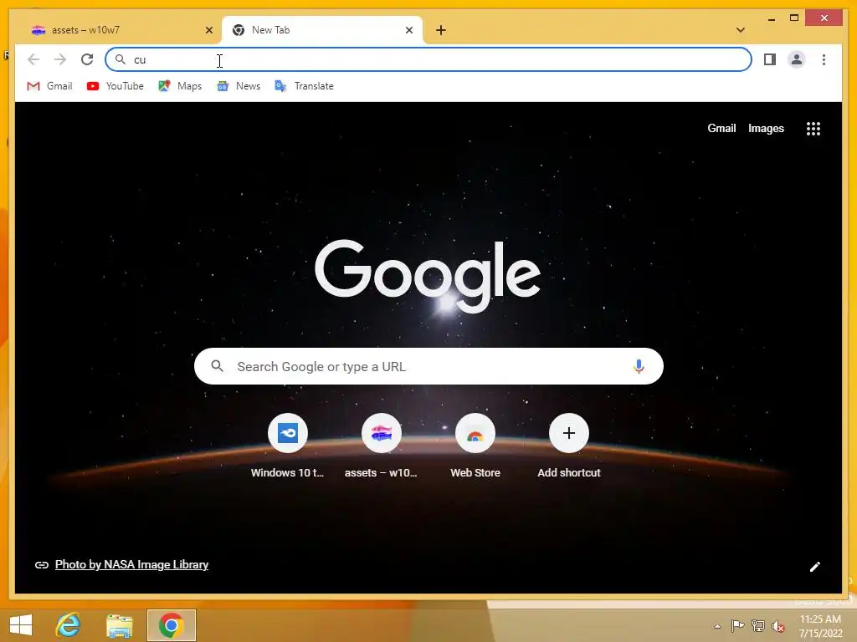Click the Chrome taskbar icon
Screen dimensions: 857x642
point(171,625)
